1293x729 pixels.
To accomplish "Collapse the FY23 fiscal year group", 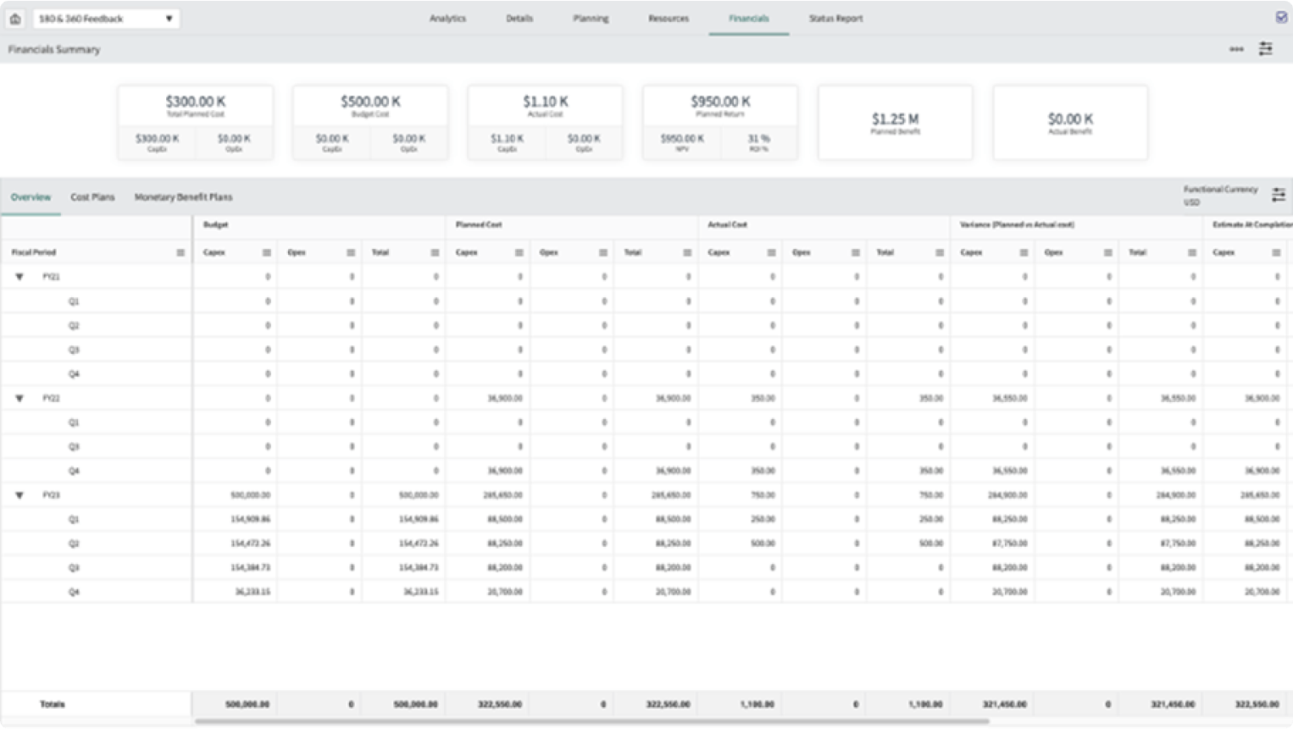I will point(19,494).
